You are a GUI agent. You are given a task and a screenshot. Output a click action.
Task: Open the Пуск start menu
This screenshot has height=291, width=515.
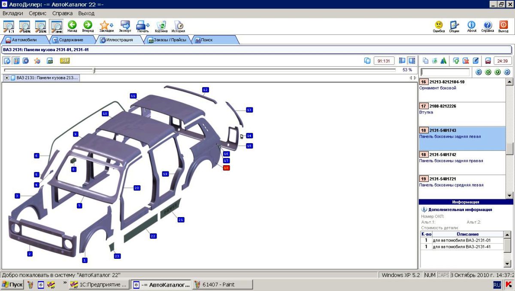coord(12,285)
